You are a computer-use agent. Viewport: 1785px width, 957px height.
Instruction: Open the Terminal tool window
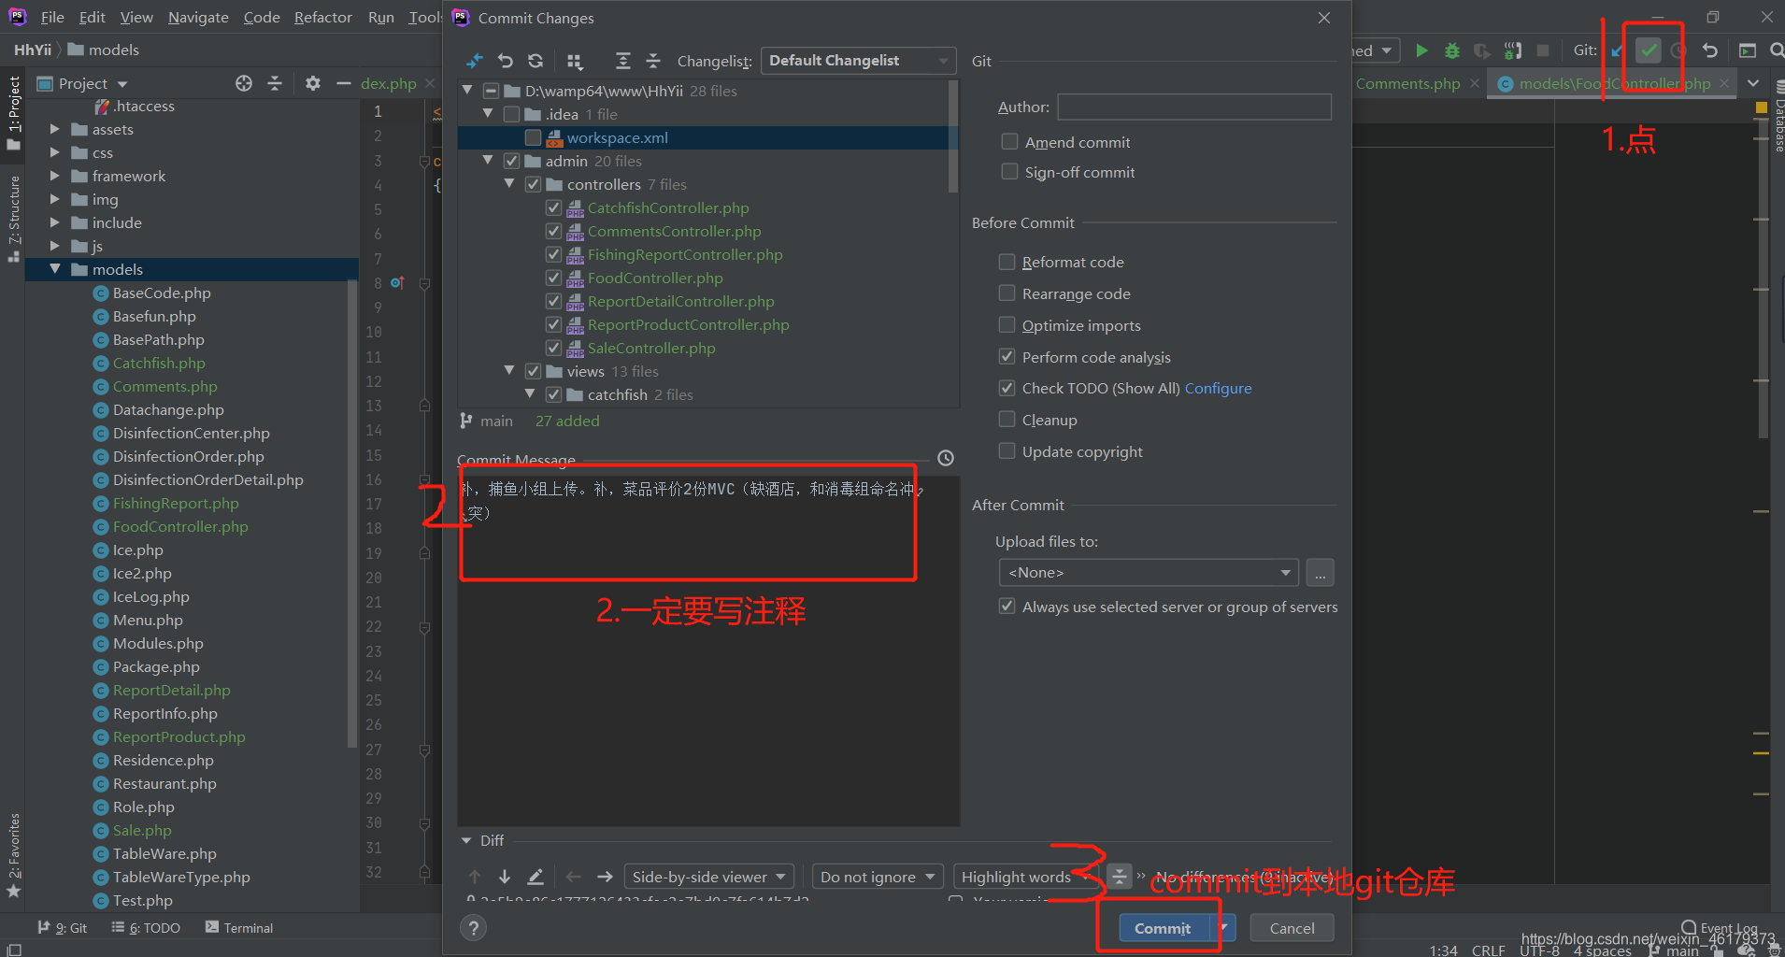click(x=248, y=927)
